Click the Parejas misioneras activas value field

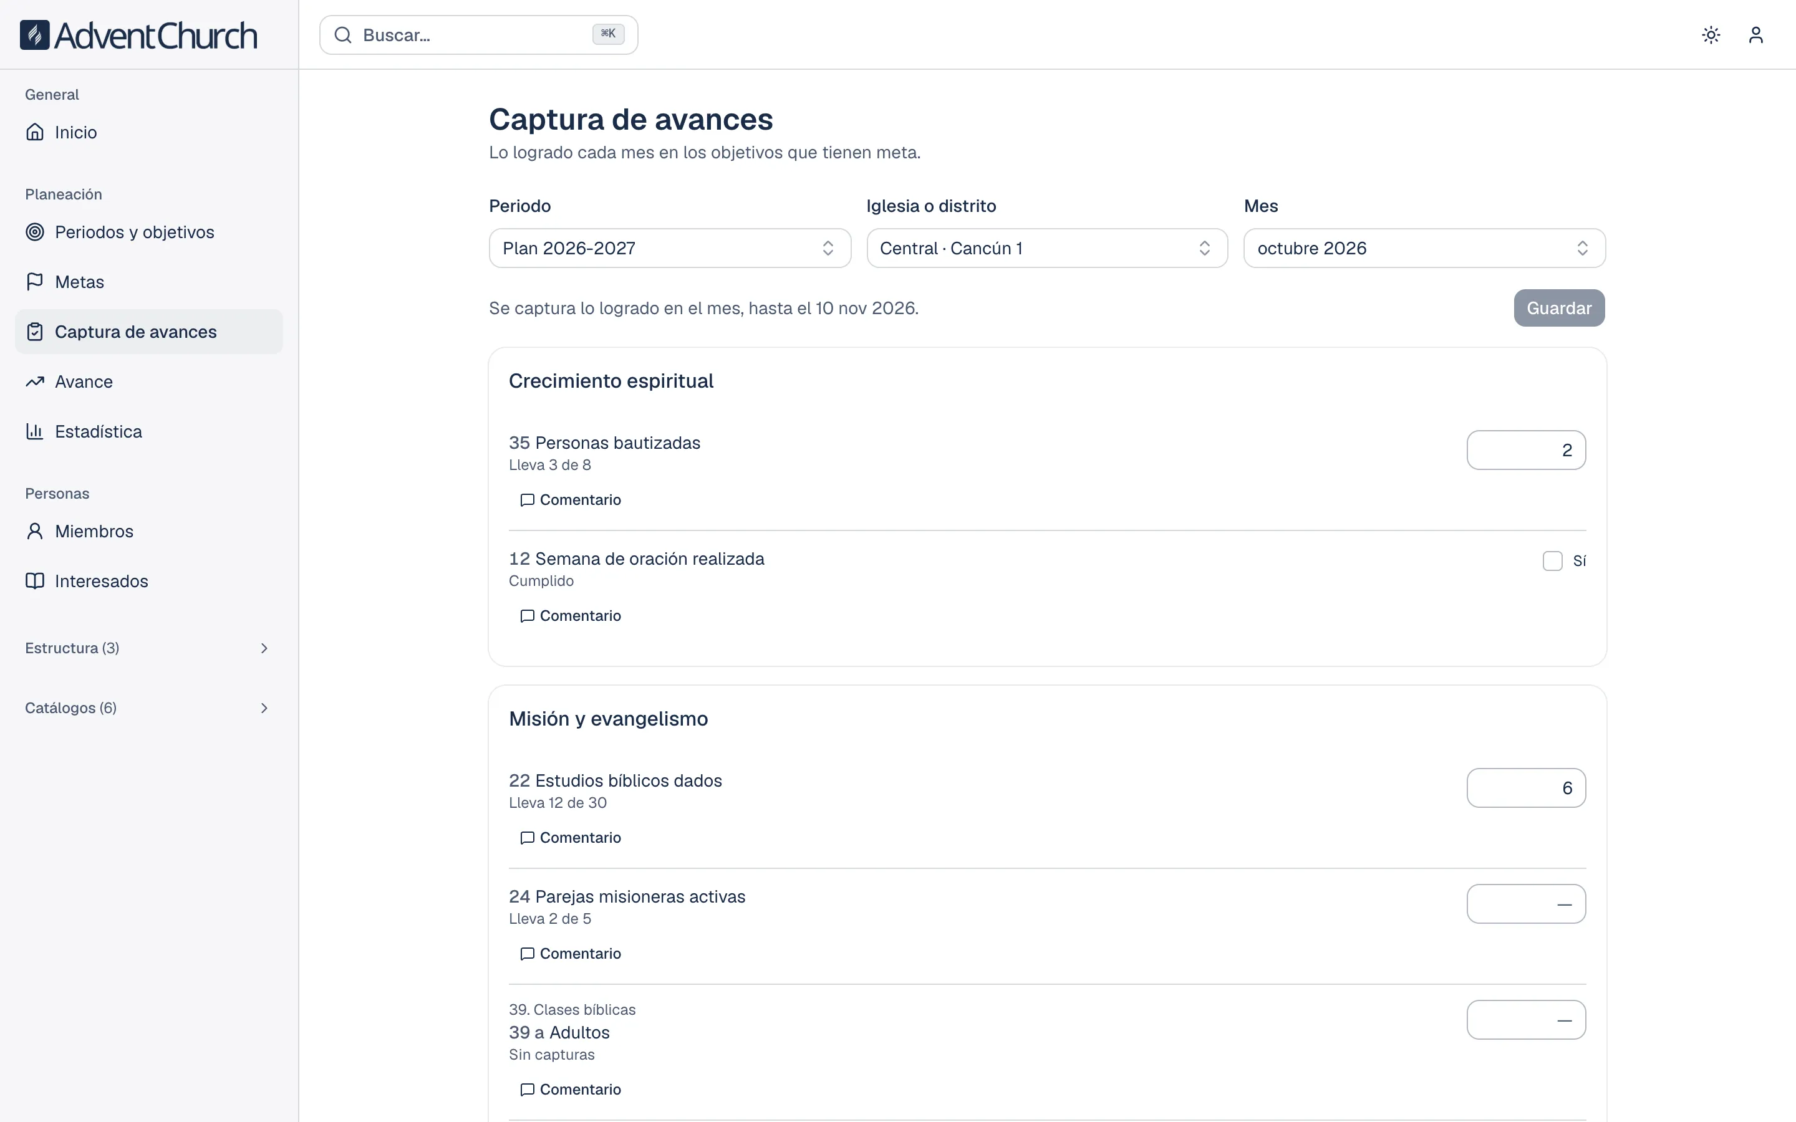pos(1526,904)
